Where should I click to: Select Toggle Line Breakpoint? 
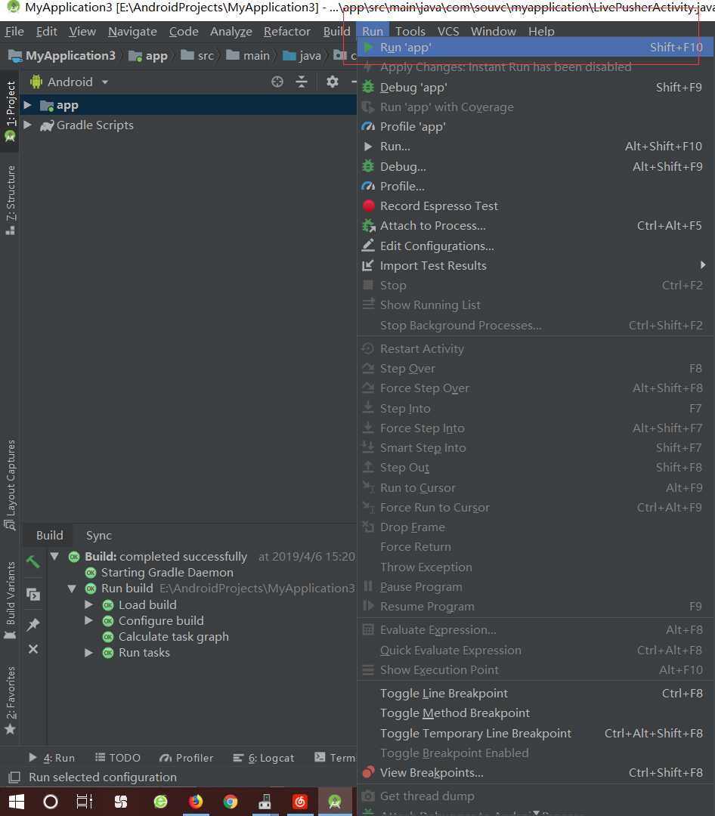[535, 693]
